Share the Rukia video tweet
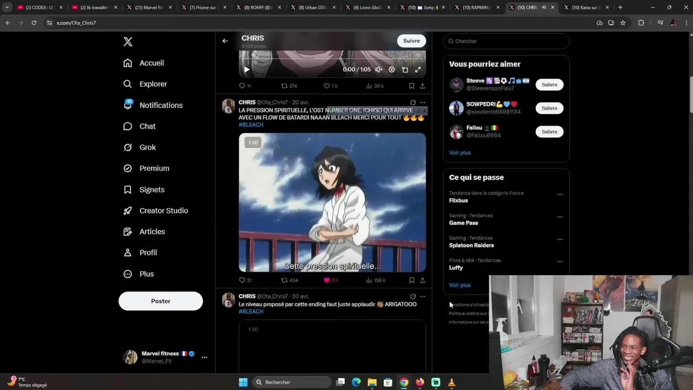The width and height of the screenshot is (693, 390). [422, 280]
